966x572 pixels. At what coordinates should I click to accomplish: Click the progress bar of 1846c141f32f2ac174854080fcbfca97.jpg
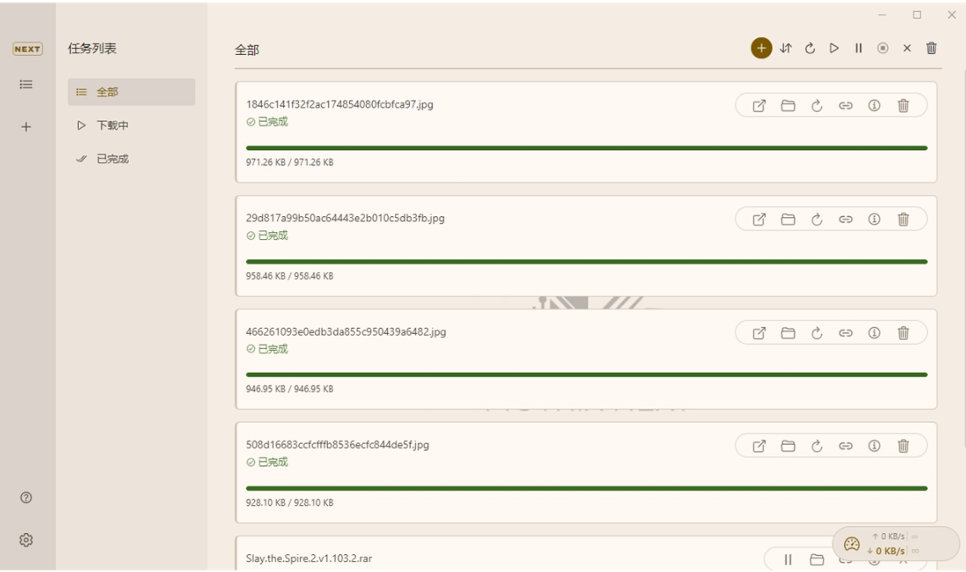point(586,148)
